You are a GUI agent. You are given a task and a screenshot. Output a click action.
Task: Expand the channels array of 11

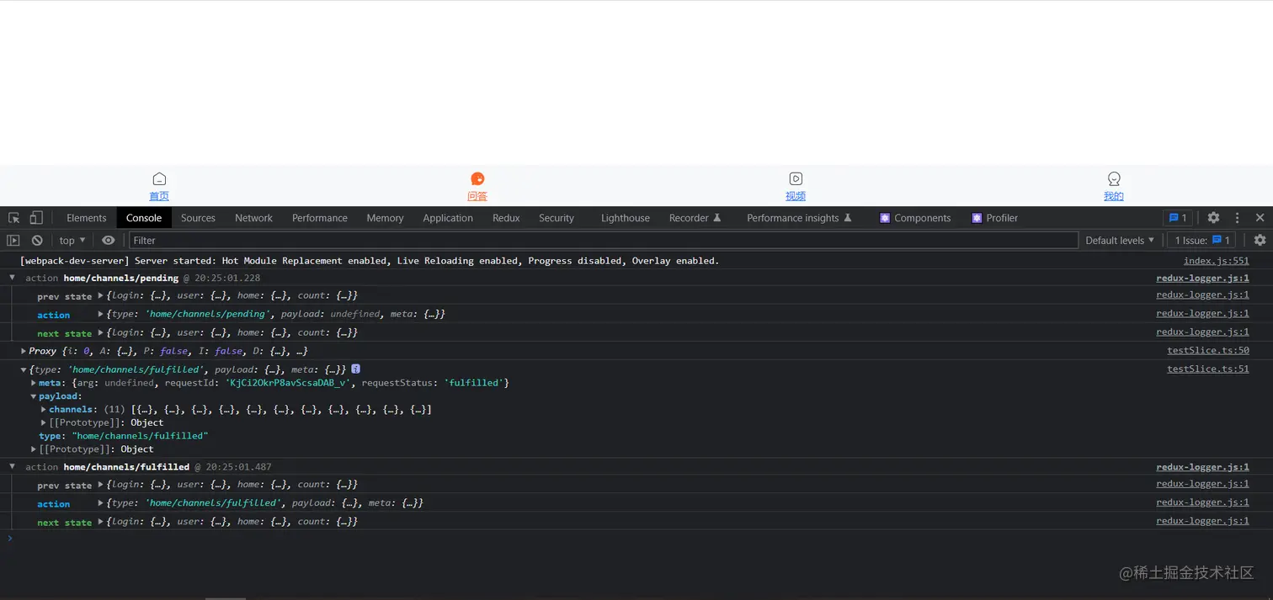click(x=44, y=410)
